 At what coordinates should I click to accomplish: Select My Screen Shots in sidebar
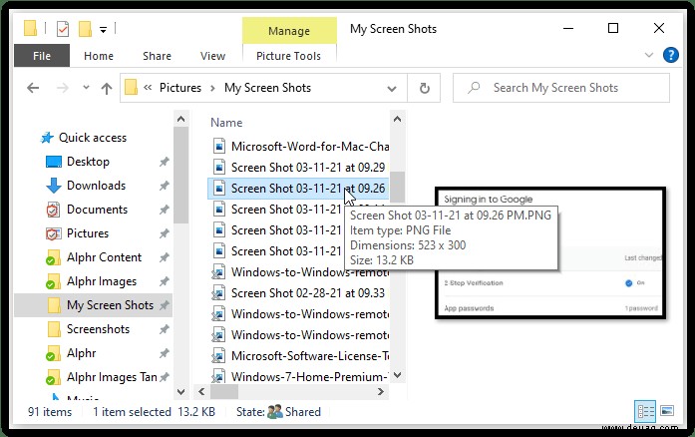tap(93, 305)
